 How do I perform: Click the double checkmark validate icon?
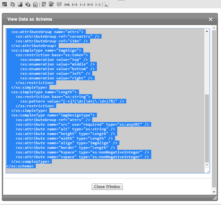coord(59,4)
